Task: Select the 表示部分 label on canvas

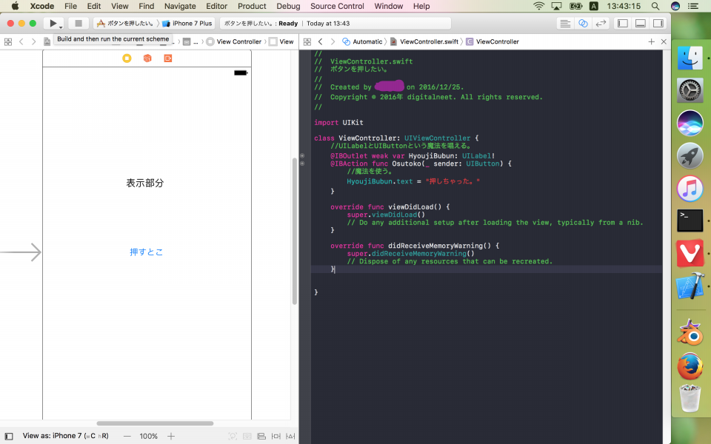Action: click(x=145, y=183)
